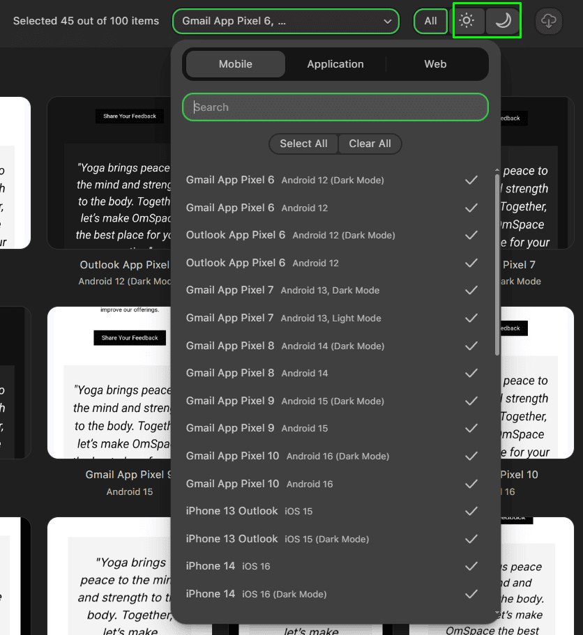The height and width of the screenshot is (635, 583).
Task: Click the All filter button
Action: tap(431, 21)
